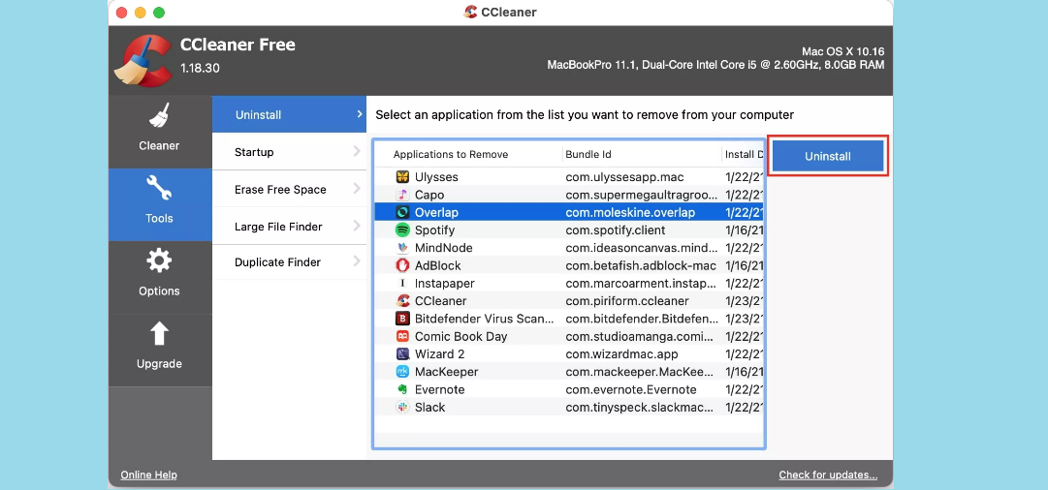Click the green window zoom button
Viewport: 1048px width, 490px height.
click(158, 13)
